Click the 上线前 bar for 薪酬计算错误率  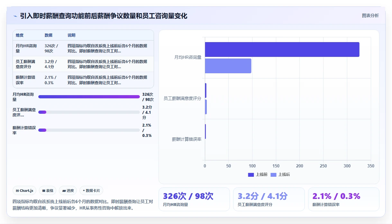205,131
